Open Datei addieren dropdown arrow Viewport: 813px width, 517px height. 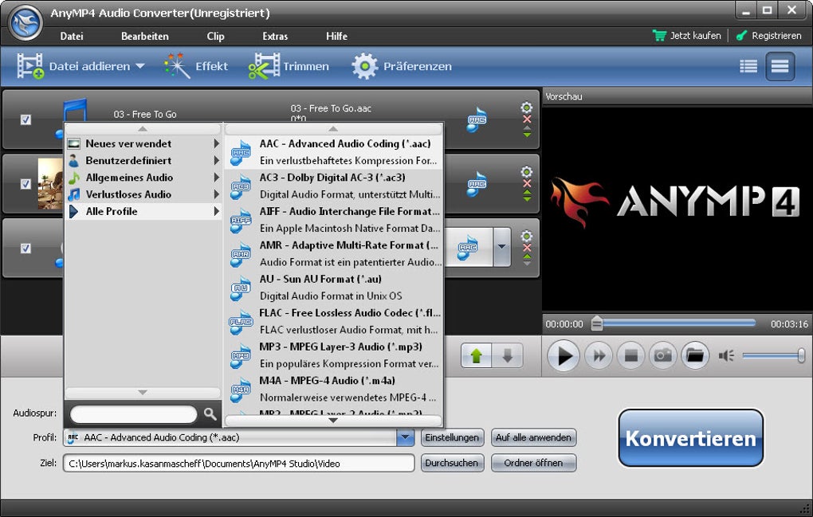pyautogui.click(x=140, y=66)
